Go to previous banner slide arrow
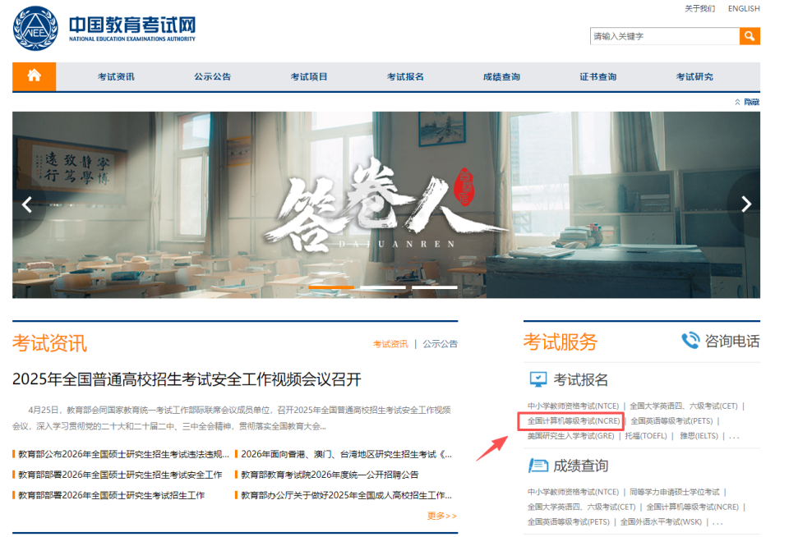Viewport: 789px width, 537px height. 27,204
